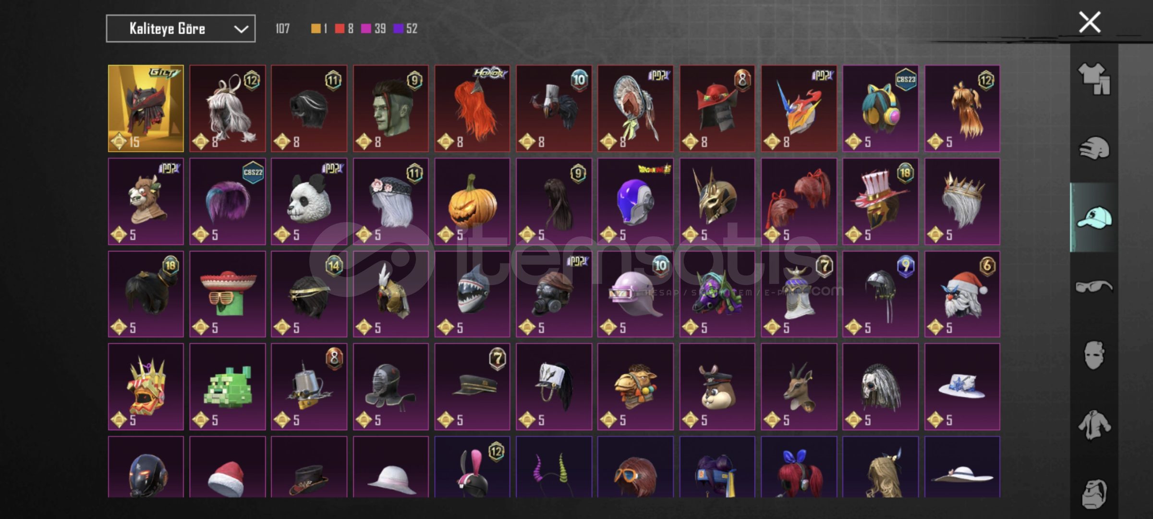Select the golden Gilt mythic headgear

pyautogui.click(x=146, y=108)
